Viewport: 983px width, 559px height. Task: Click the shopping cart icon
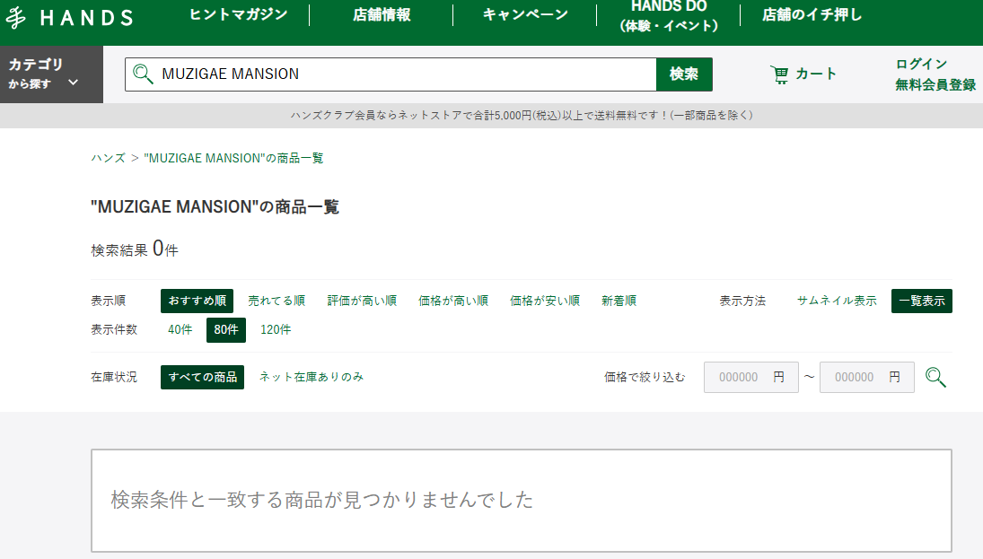[x=779, y=74]
